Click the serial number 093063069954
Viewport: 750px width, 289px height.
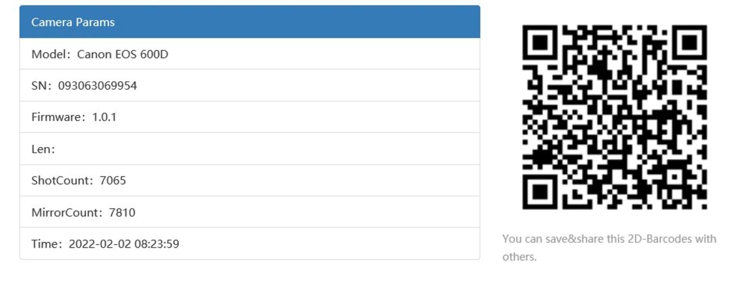(97, 86)
